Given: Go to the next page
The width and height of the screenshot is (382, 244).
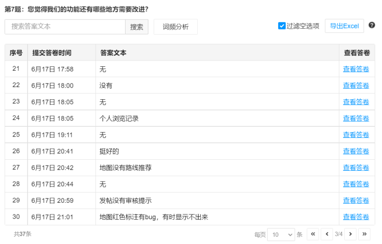Looking at the screenshot, I should [x=350, y=234].
